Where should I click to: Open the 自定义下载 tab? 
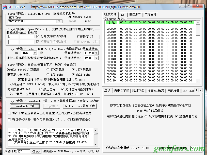pos(121,91)
